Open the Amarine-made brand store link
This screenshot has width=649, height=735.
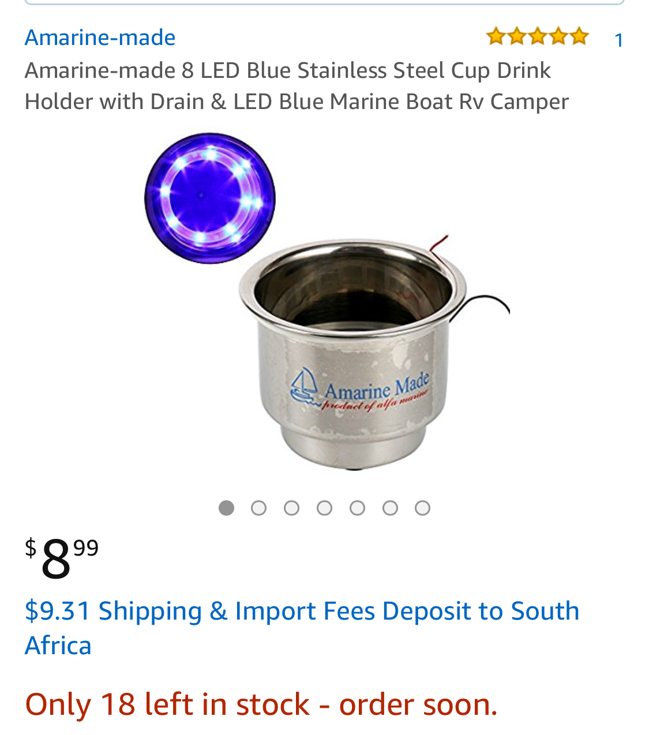click(x=100, y=37)
